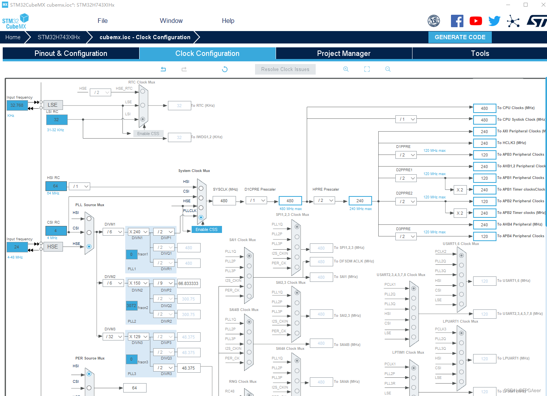Select HSI radio in System Clock Mux
The image size is (547, 396).
click(x=201, y=188)
